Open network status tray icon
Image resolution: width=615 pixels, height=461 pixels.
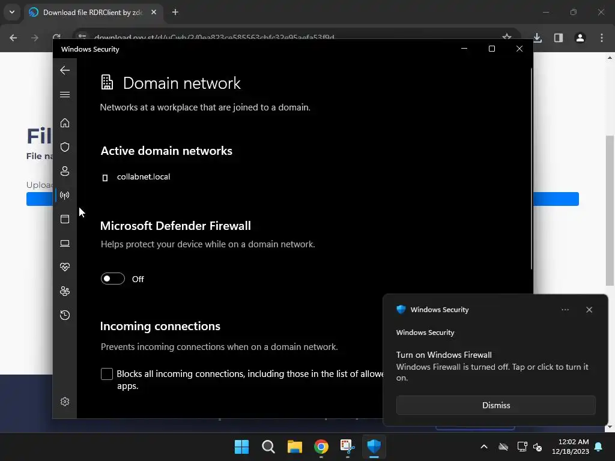(x=522, y=447)
